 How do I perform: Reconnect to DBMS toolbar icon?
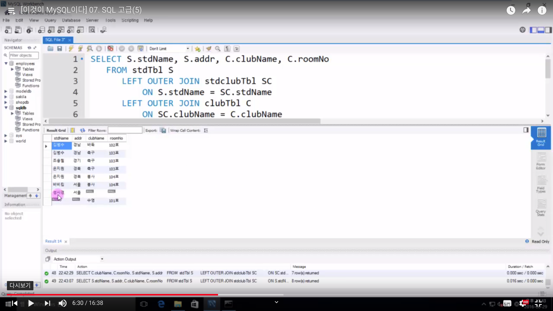point(103,30)
